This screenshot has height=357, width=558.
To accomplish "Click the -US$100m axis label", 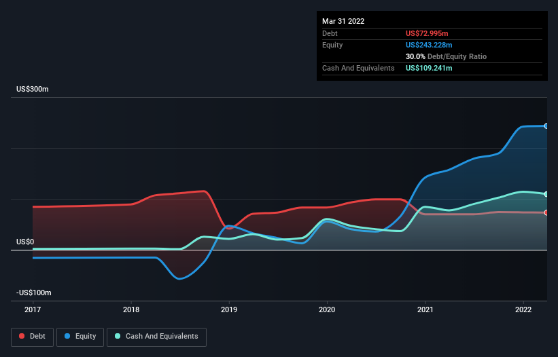I will pyautogui.click(x=34, y=293).
